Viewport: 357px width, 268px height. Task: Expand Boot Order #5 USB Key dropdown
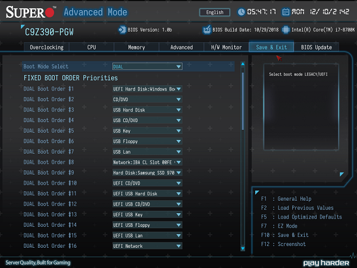pos(148,131)
